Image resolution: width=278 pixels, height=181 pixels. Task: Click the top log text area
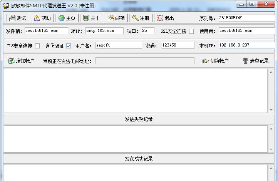click(136, 91)
